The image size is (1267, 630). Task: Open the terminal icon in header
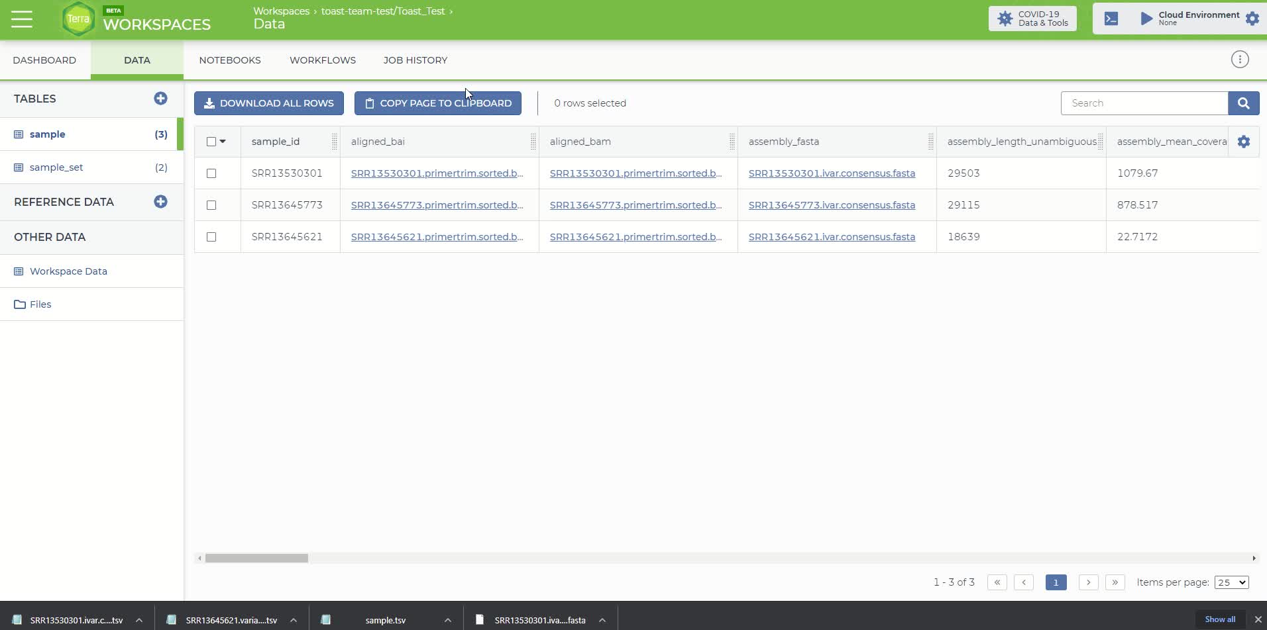(x=1111, y=19)
